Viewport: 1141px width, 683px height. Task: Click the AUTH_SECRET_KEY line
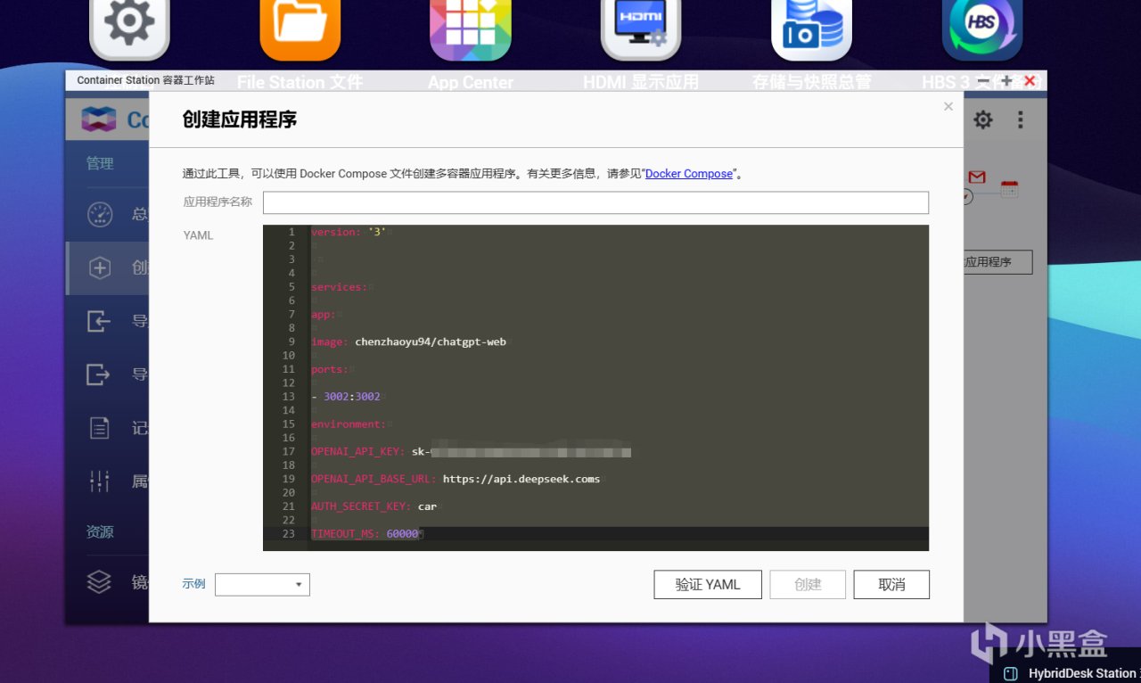[373, 506]
